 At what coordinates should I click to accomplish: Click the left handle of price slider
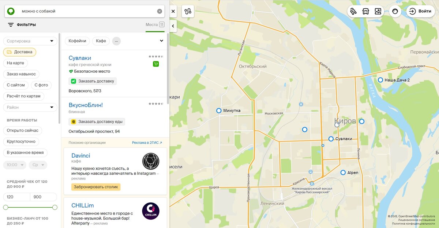pos(5,207)
